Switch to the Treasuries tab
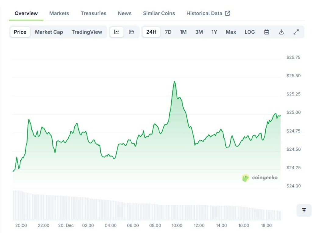 coord(93,13)
